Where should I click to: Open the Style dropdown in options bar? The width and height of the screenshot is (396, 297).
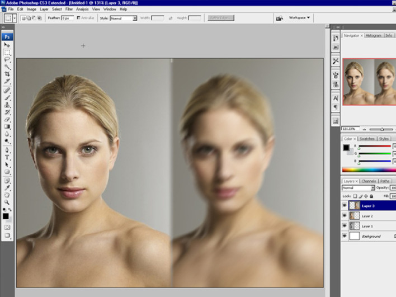(x=124, y=18)
